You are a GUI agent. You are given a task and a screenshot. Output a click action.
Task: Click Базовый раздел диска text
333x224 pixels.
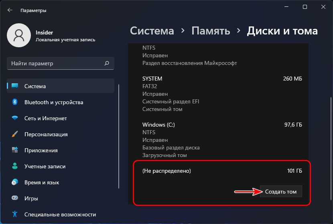[171, 147]
